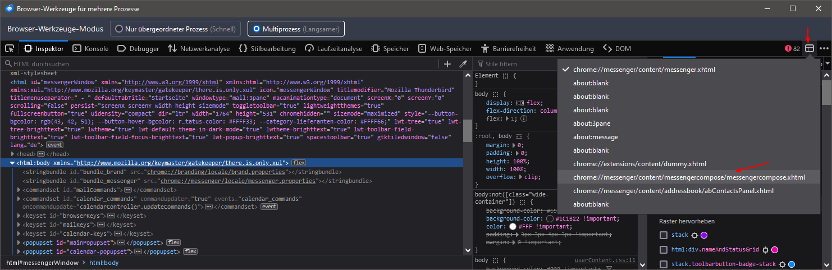Select the Multiprozess radio option
The width and height of the screenshot is (832, 270).
click(257, 29)
